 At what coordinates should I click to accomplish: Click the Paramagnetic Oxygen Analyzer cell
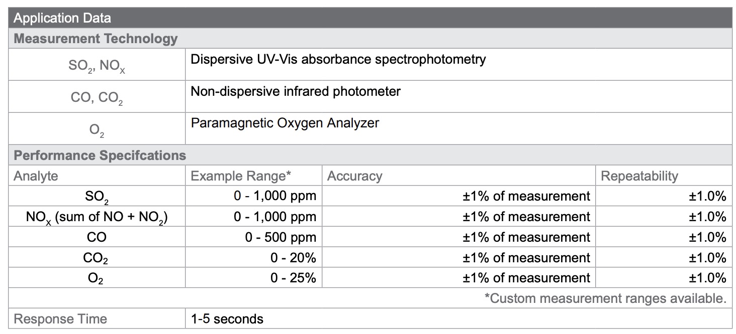(458, 128)
